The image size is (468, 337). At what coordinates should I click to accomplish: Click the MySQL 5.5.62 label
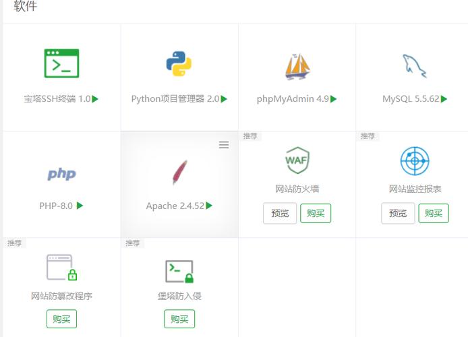411,98
